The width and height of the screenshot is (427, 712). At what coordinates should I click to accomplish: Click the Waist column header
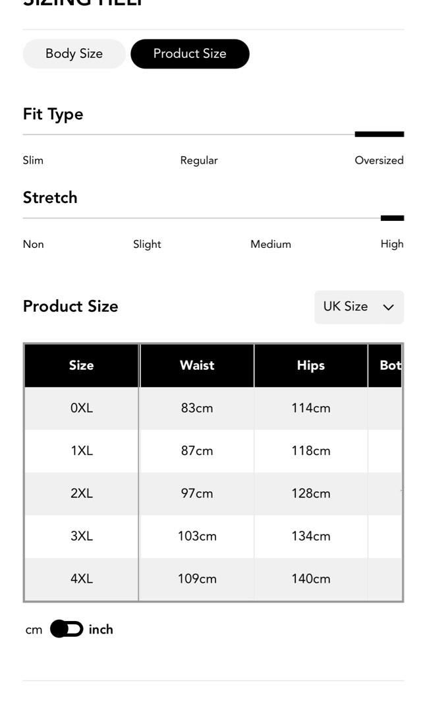197,365
